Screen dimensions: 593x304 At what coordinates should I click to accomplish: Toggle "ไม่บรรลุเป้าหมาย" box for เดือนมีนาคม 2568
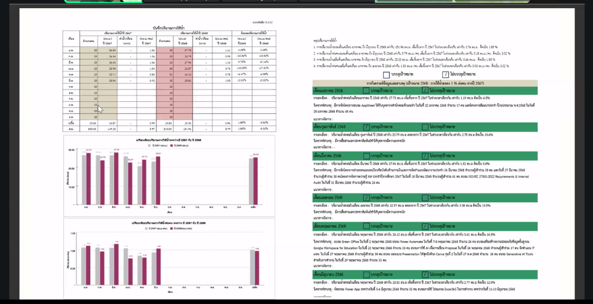click(426, 156)
